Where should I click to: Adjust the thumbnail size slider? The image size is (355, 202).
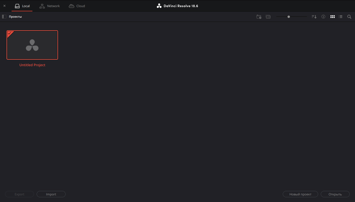pyautogui.click(x=291, y=17)
